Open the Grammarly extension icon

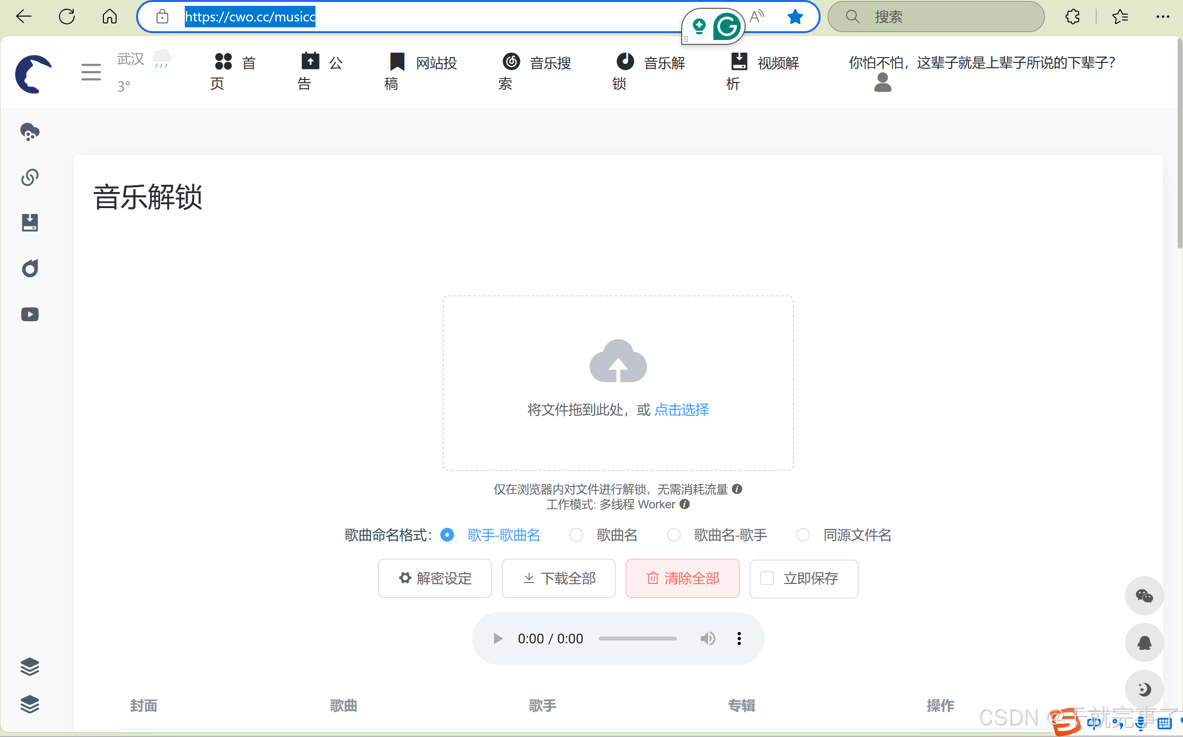coord(726,27)
